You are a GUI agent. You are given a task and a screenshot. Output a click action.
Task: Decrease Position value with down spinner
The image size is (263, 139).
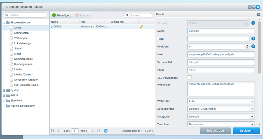point(247,48)
